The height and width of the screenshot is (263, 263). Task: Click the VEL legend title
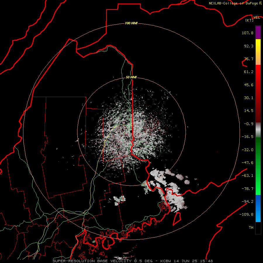257,17
